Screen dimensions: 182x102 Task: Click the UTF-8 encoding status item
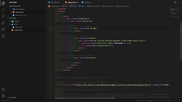click(159, 101)
